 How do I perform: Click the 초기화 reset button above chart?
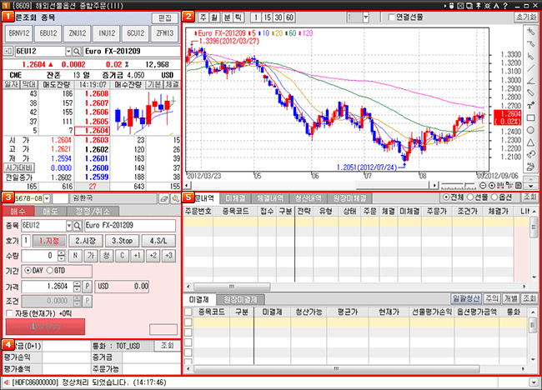click(526, 17)
